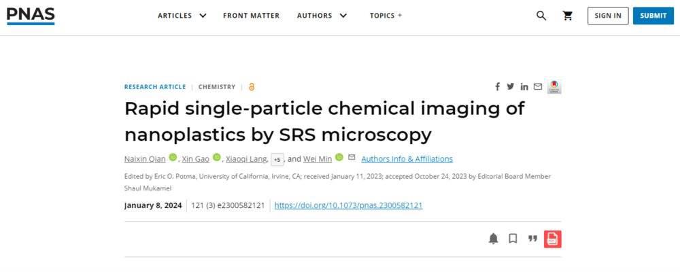Open Authors Info & Affiliations link
Screen dimensions: 680x272
(407, 159)
